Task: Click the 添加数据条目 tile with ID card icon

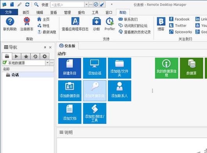Action: click(70, 91)
